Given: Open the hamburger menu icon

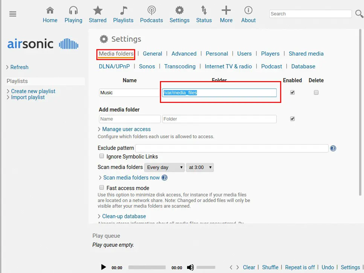Looking at the screenshot, I should click(x=13, y=14).
